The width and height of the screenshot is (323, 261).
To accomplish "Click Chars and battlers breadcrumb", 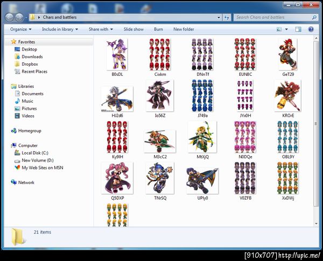I will coord(60,17).
